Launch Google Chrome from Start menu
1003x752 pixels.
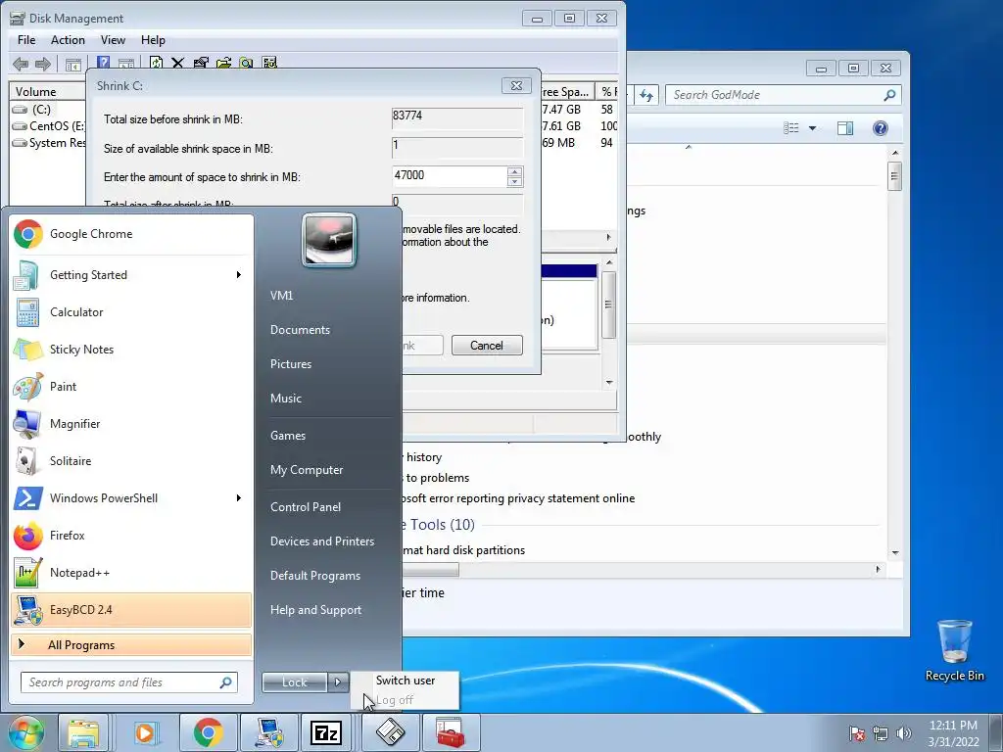(131, 234)
